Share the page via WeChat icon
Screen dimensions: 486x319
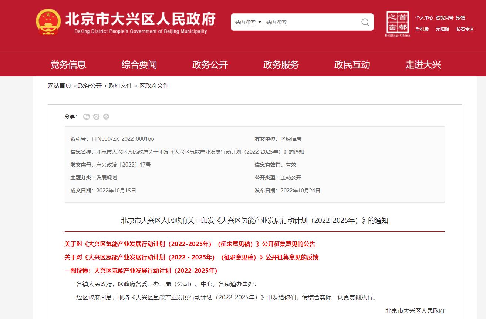(x=87, y=117)
